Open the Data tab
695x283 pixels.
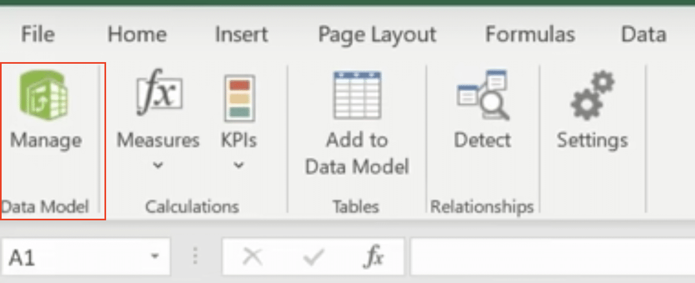pos(644,35)
